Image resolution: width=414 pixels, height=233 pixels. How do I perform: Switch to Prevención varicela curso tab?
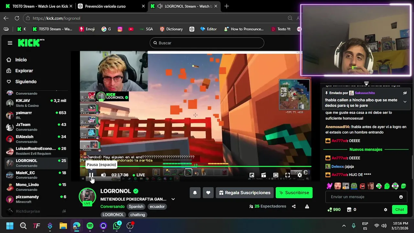coord(112,6)
